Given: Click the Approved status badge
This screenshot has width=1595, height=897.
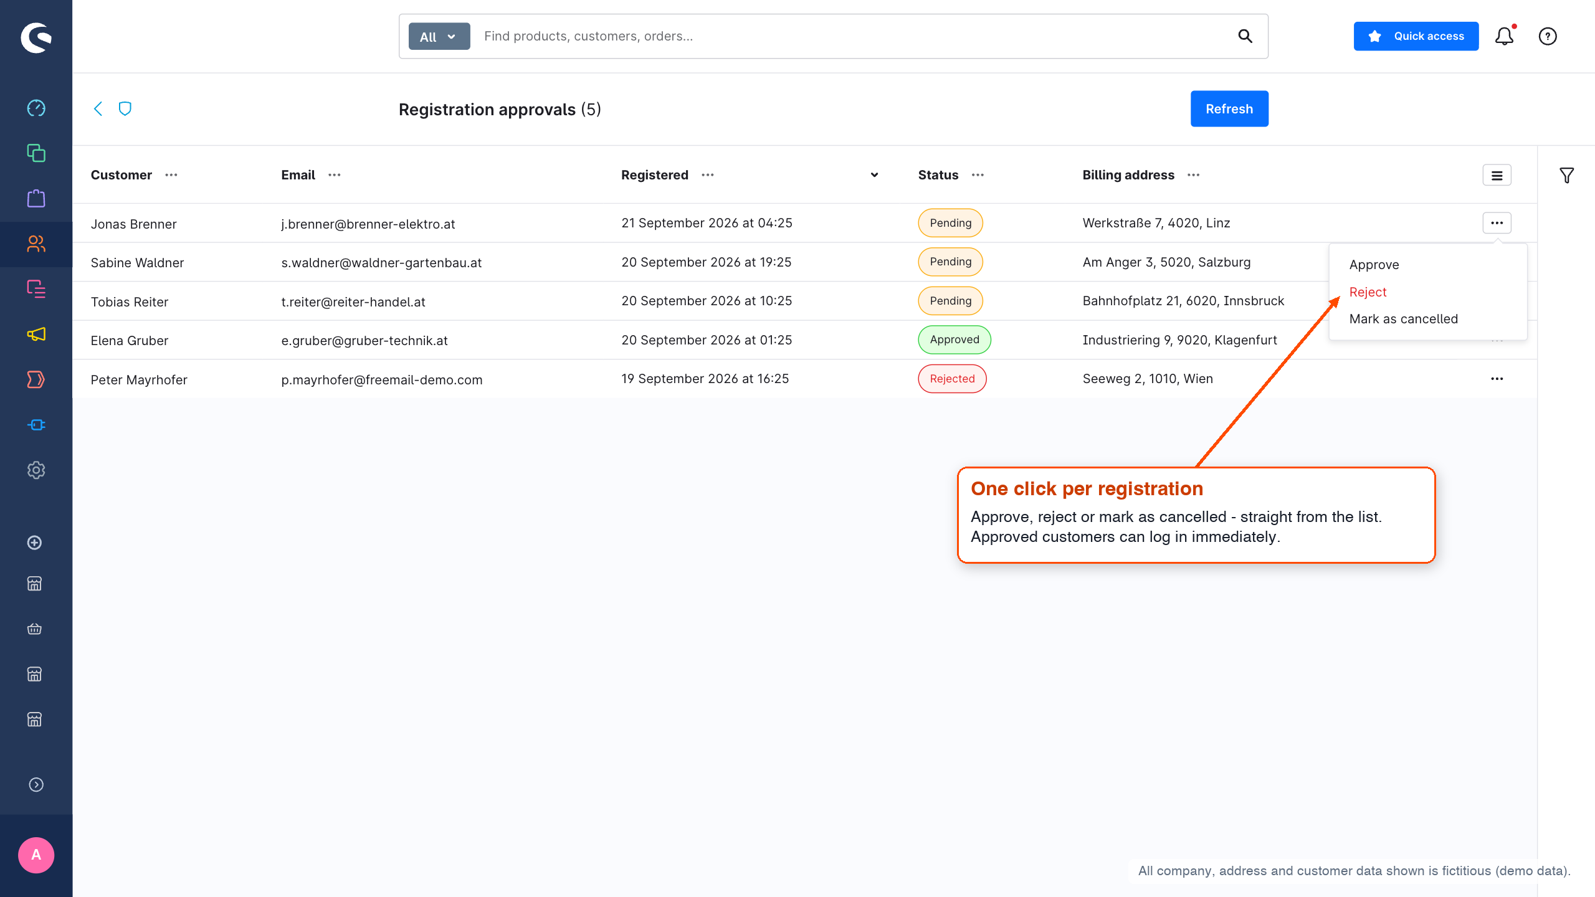Looking at the screenshot, I should pyautogui.click(x=955, y=339).
